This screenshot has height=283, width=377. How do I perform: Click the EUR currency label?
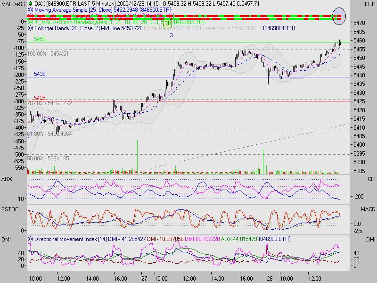(370, 4)
